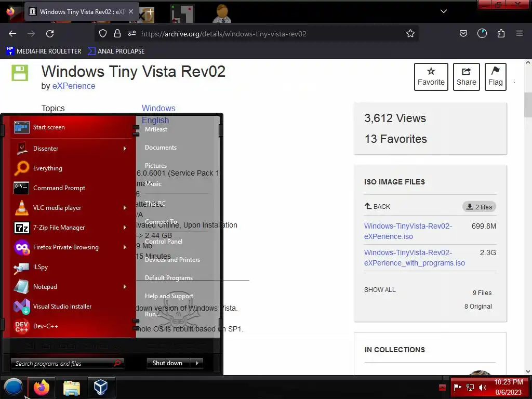Click SHOW ALL files link

click(x=380, y=290)
